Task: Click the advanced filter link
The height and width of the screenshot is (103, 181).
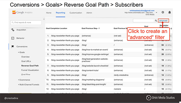Action: [x=163, y=21]
